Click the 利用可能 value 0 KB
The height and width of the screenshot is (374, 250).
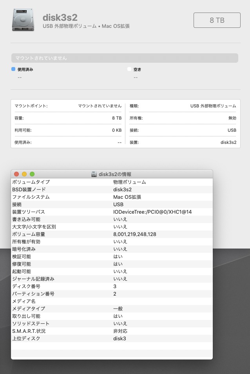(x=117, y=130)
